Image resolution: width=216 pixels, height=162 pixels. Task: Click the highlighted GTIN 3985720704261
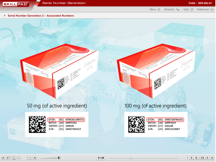tap(165, 119)
